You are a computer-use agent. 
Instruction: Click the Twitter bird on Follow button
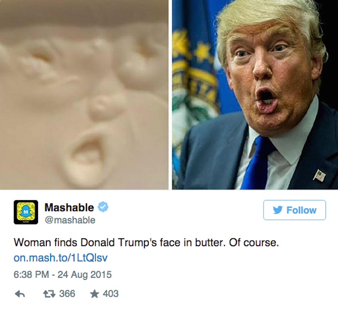(278, 210)
